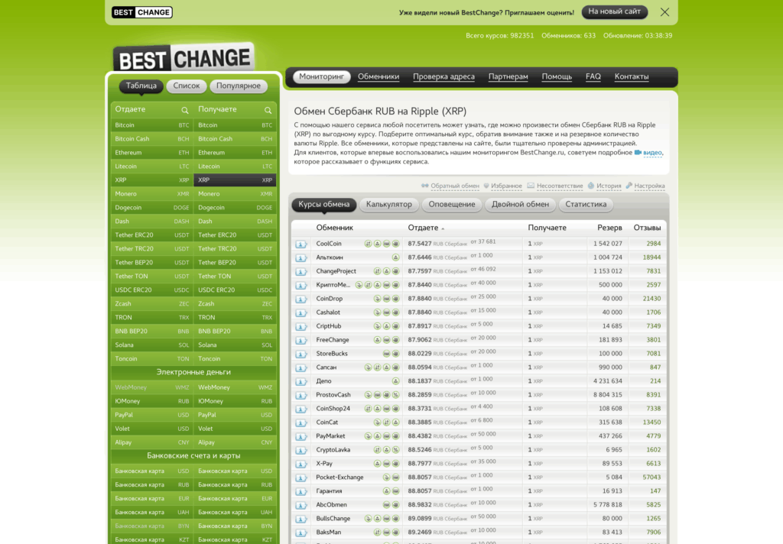Sort by the Получаете column header
Screen dimensions: 783x544
tap(547, 228)
